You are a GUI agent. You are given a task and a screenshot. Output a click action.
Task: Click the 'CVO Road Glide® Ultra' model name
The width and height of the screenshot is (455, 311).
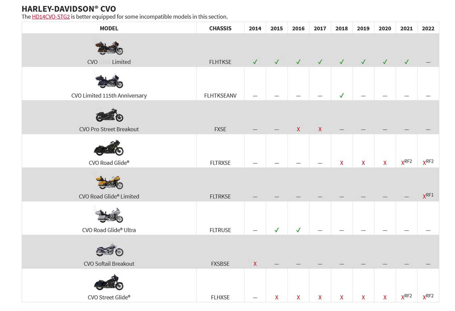(109, 230)
